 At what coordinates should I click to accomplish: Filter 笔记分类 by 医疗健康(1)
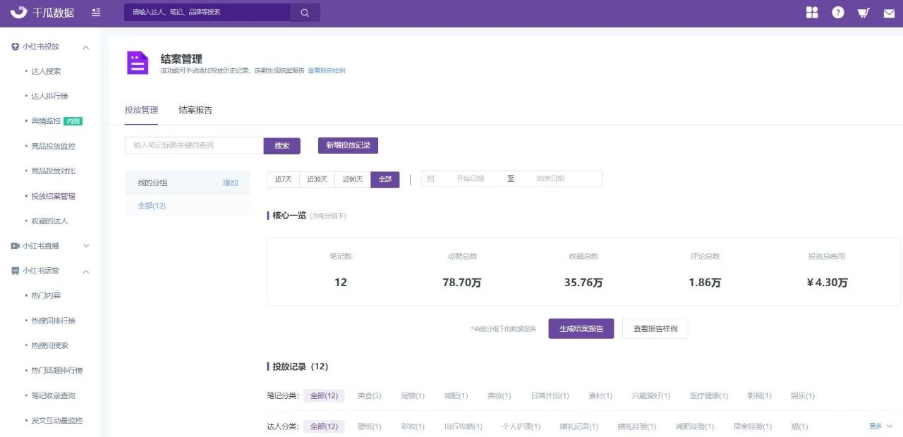click(x=709, y=396)
